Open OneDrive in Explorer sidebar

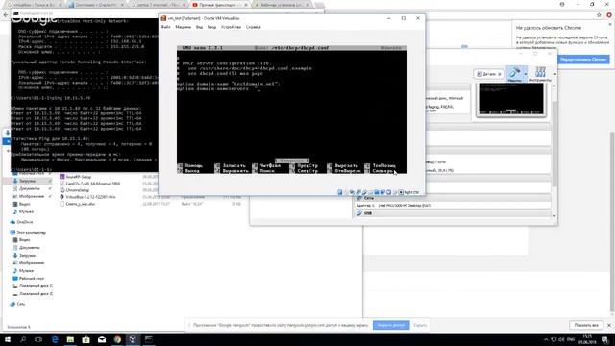click(24, 222)
